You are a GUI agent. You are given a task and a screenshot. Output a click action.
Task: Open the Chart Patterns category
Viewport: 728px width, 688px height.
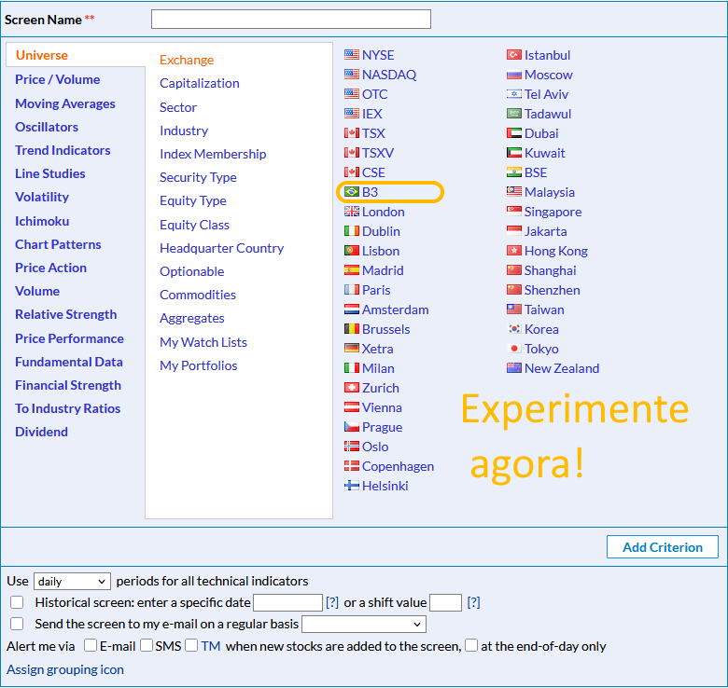(x=58, y=244)
